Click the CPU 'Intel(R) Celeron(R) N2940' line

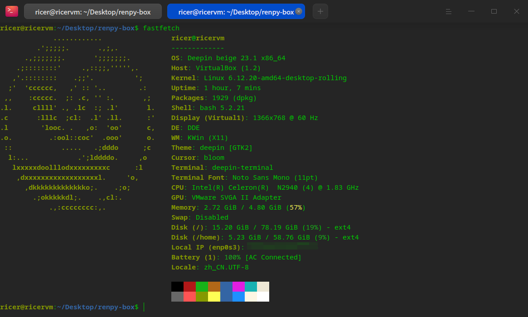(265, 187)
